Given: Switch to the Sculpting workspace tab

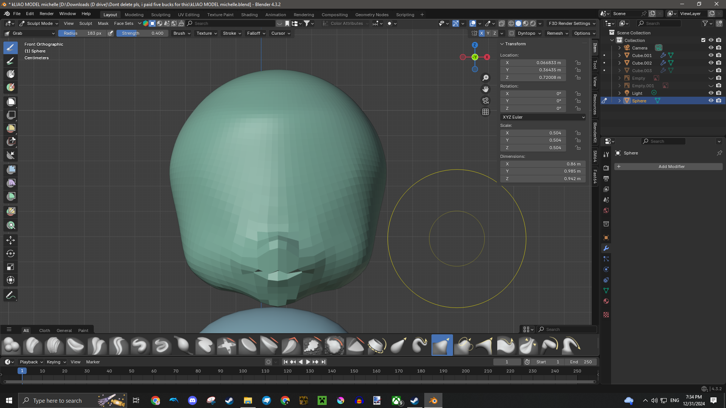Looking at the screenshot, I should click(161, 15).
